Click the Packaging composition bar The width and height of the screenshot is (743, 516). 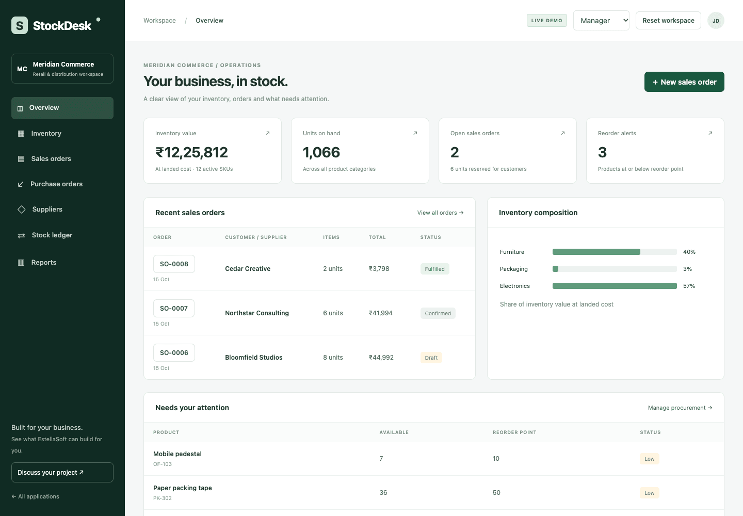tap(615, 269)
